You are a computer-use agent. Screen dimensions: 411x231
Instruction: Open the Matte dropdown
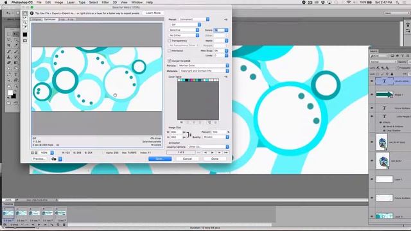point(221,40)
